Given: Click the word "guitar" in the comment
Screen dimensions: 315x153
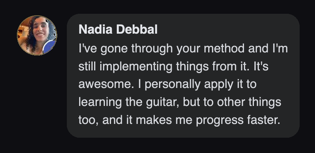Looking at the screenshot, I should point(163,103).
